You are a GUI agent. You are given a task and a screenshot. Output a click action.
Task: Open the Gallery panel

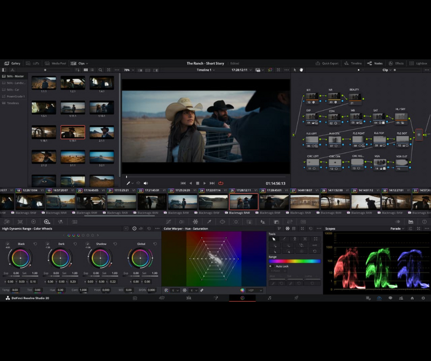click(x=12, y=63)
